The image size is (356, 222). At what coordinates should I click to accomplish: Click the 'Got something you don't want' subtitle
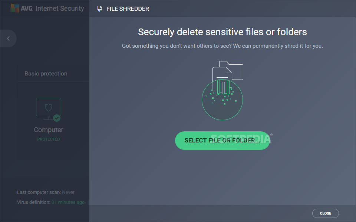(x=222, y=46)
